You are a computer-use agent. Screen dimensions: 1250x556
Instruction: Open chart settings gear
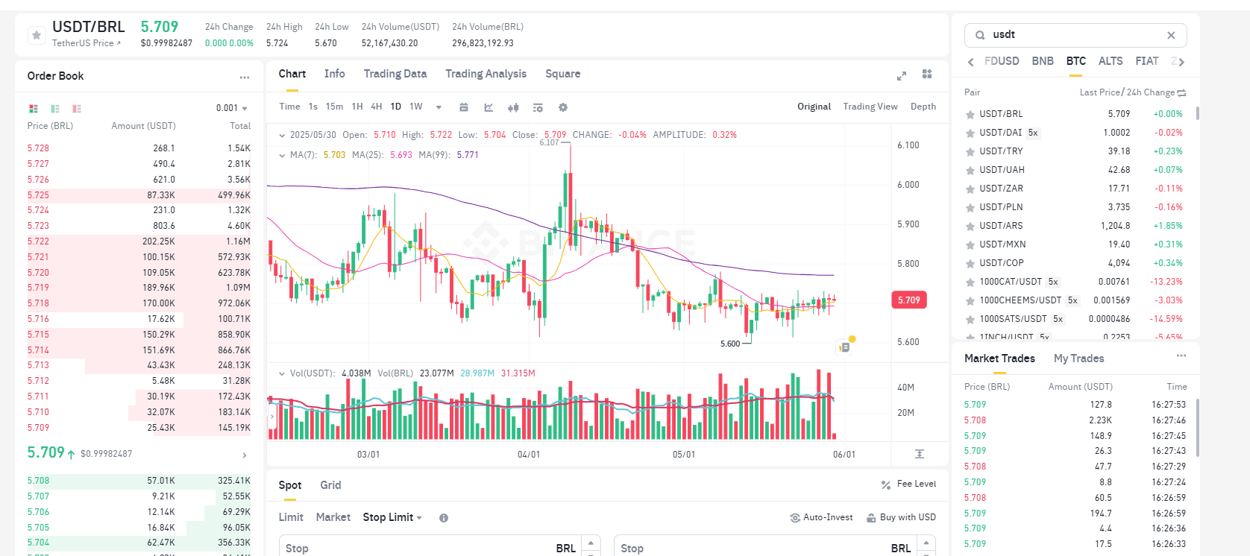(x=563, y=107)
